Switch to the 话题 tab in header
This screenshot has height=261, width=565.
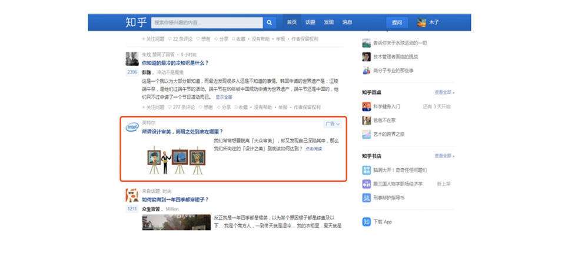tap(310, 22)
